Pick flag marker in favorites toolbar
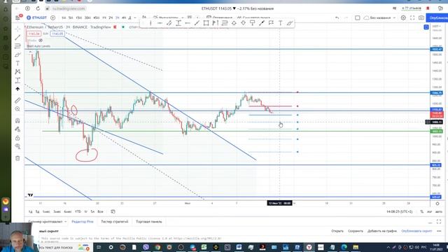This screenshot has height=252, width=448. pos(271,23)
